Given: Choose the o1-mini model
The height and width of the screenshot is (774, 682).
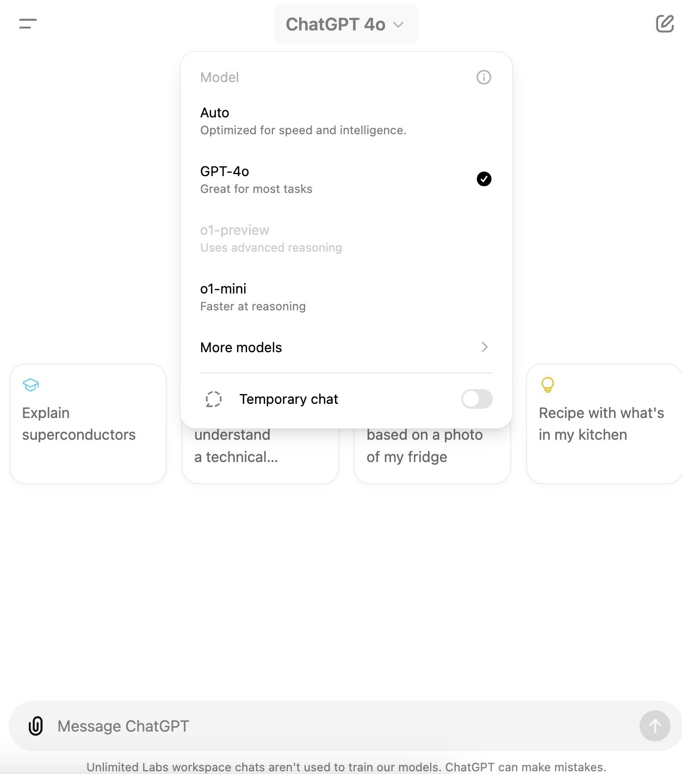Looking at the screenshot, I should (346, 297).
